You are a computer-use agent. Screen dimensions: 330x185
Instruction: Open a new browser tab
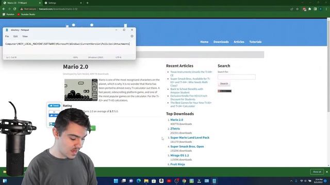click(87, 3)
